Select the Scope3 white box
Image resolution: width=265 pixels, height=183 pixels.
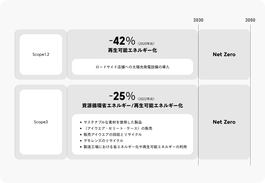coord(41,122)
